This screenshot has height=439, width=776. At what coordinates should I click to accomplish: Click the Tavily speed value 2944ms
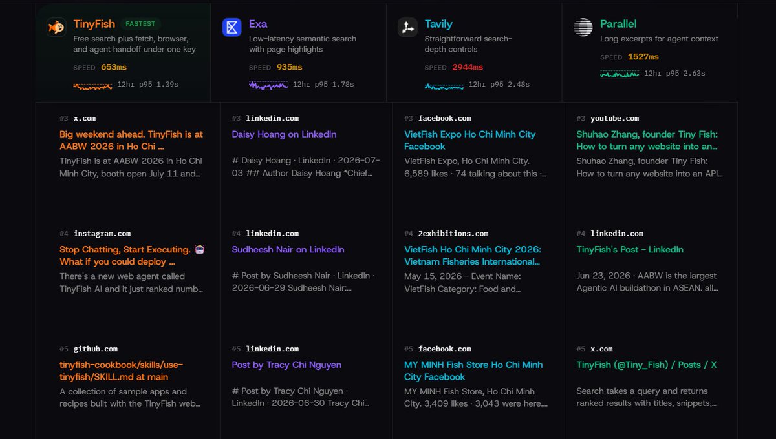tap(467, 67)
